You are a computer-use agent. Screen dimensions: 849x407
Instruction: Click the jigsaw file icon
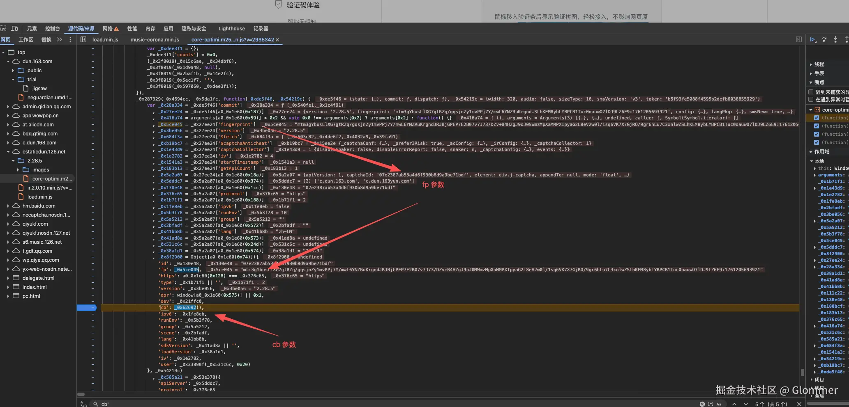[x=26, y=88]
